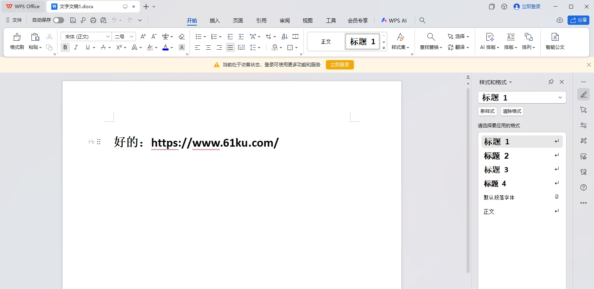Image resolution: width=594 pixels, height=289 pixels.
Task: Apply the blue font color swatch
Action: tap(165, 47)
